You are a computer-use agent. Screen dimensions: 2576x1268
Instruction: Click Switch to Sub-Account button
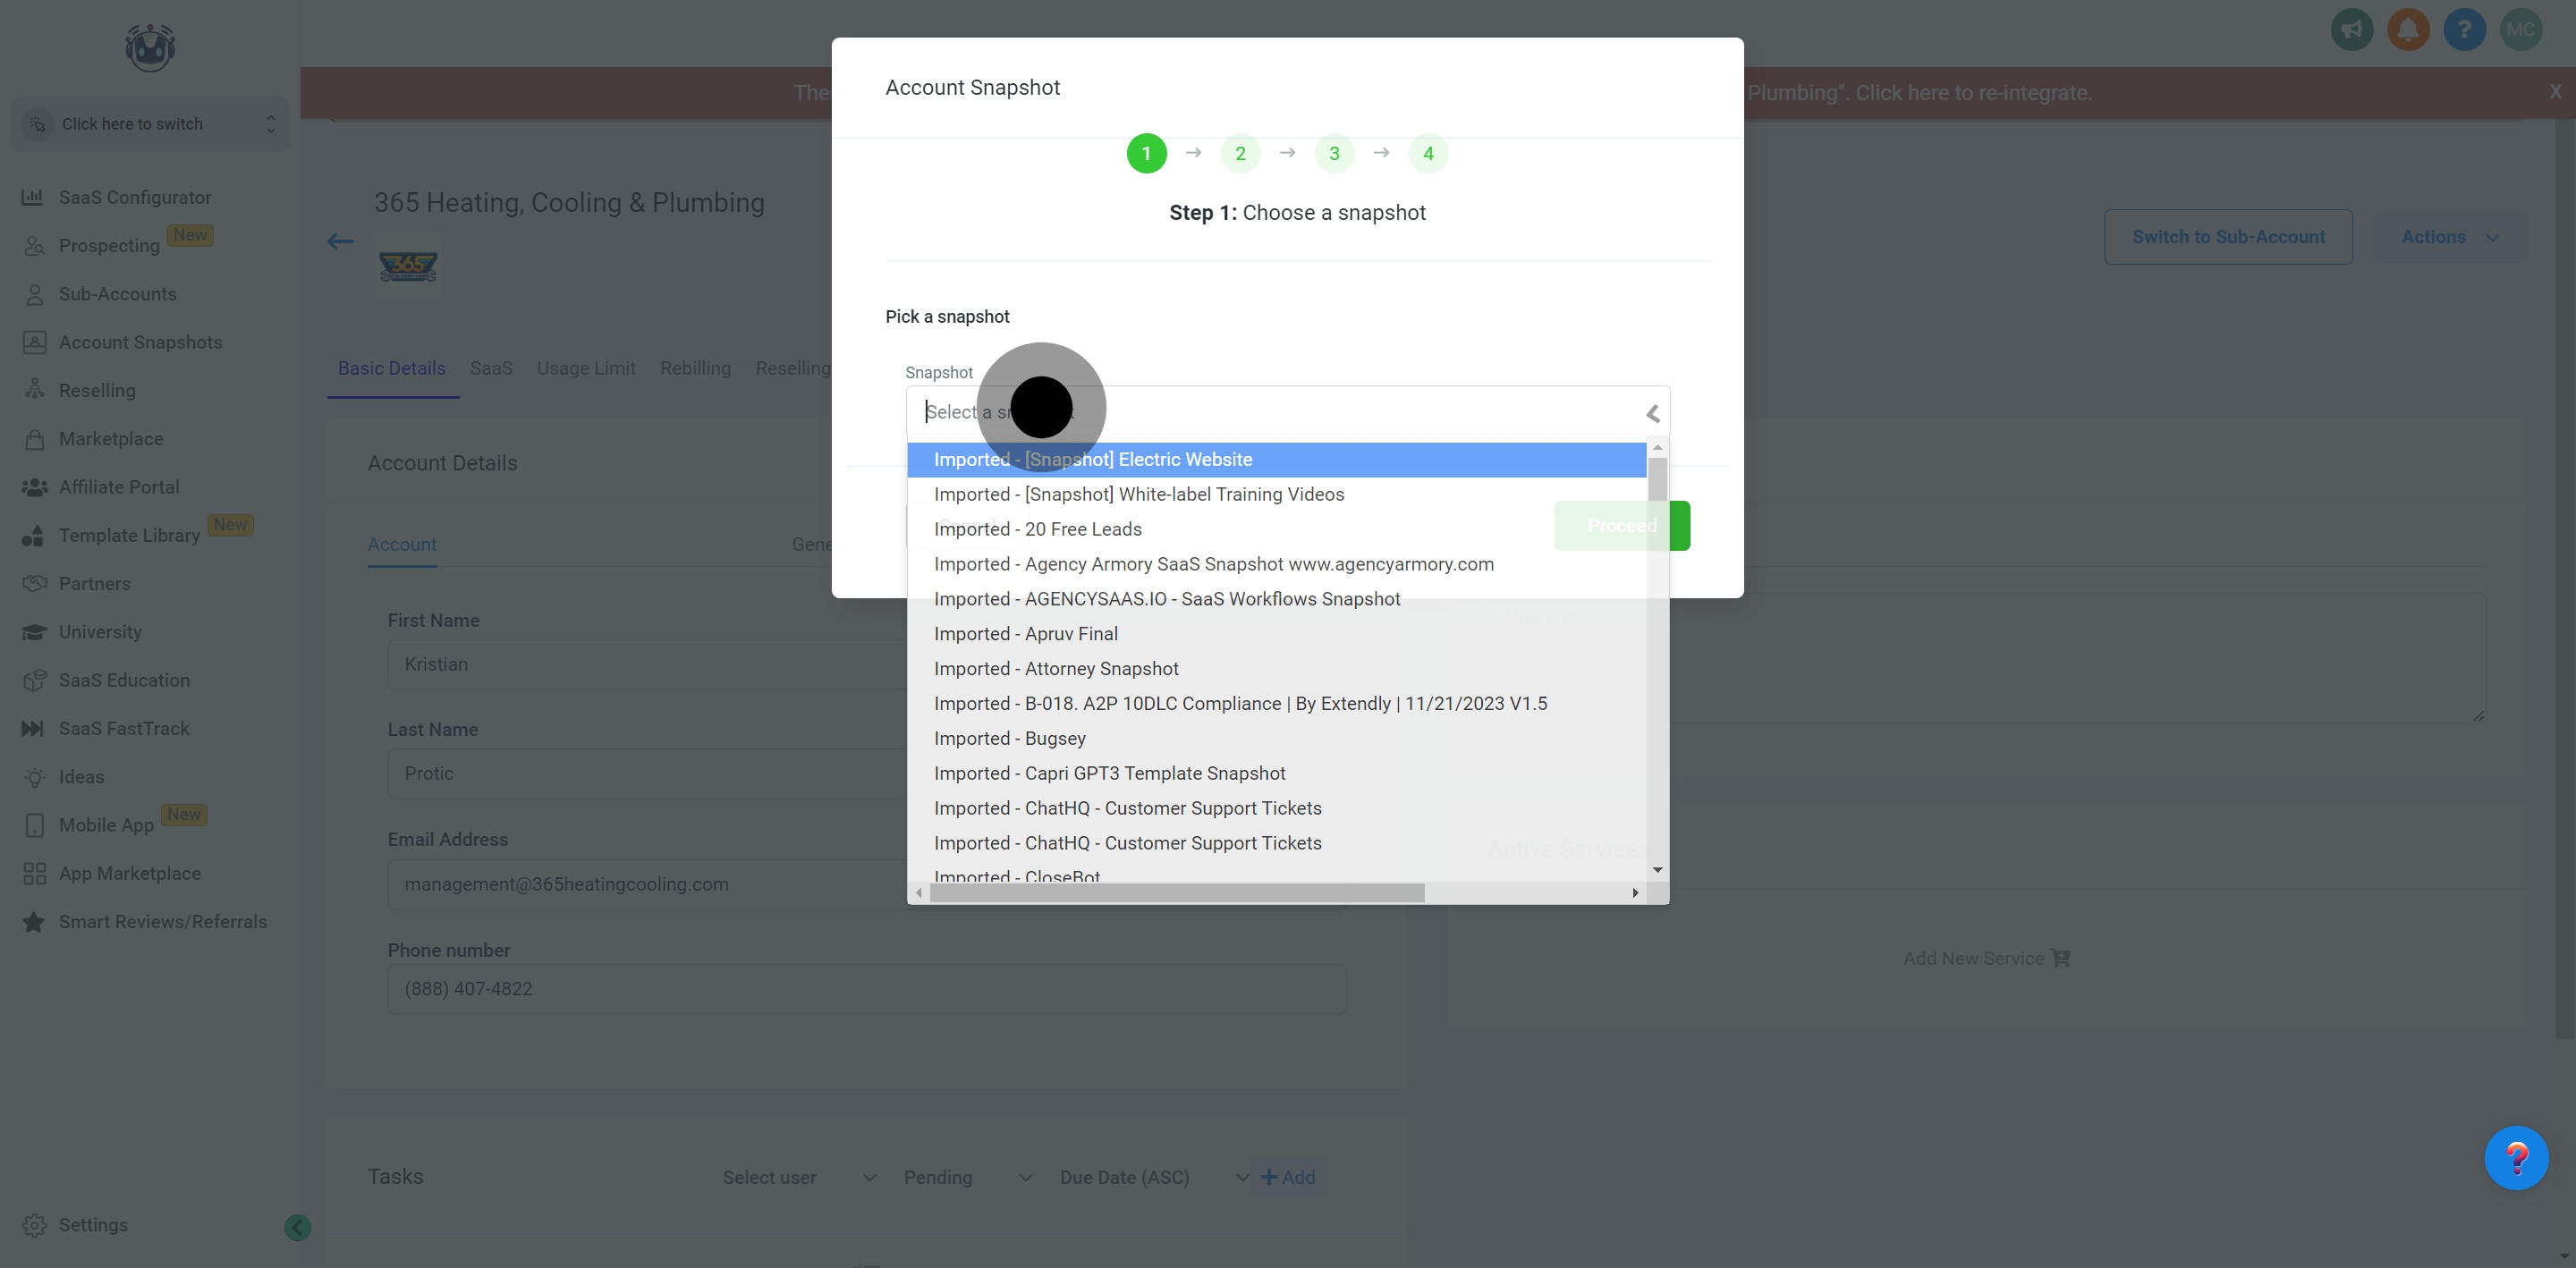click(2228, 237)
